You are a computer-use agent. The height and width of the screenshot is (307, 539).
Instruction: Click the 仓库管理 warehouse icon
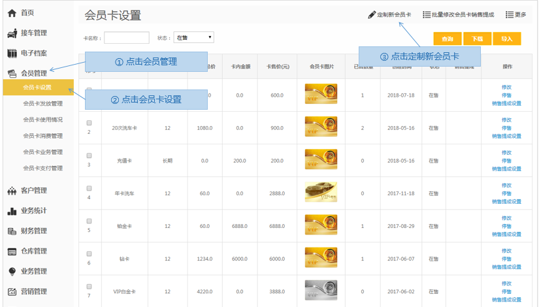tap(12, 251)
